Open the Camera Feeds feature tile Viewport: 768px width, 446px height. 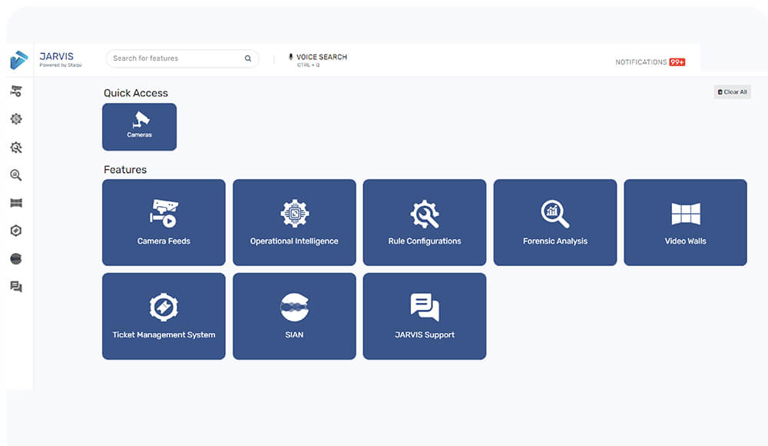[x=164, y=222]
